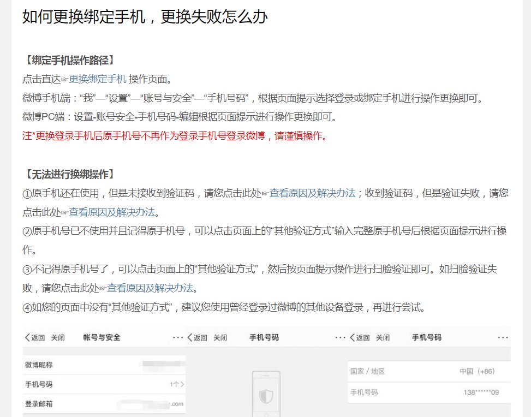
Task: Open three-dot menu of shield-graphic 手机号码 screen
Action: click(x=340, y=337)
